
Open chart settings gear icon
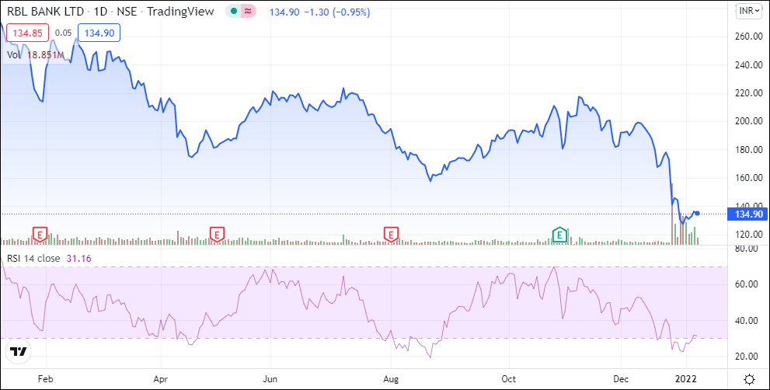click(x=749, y=379)
